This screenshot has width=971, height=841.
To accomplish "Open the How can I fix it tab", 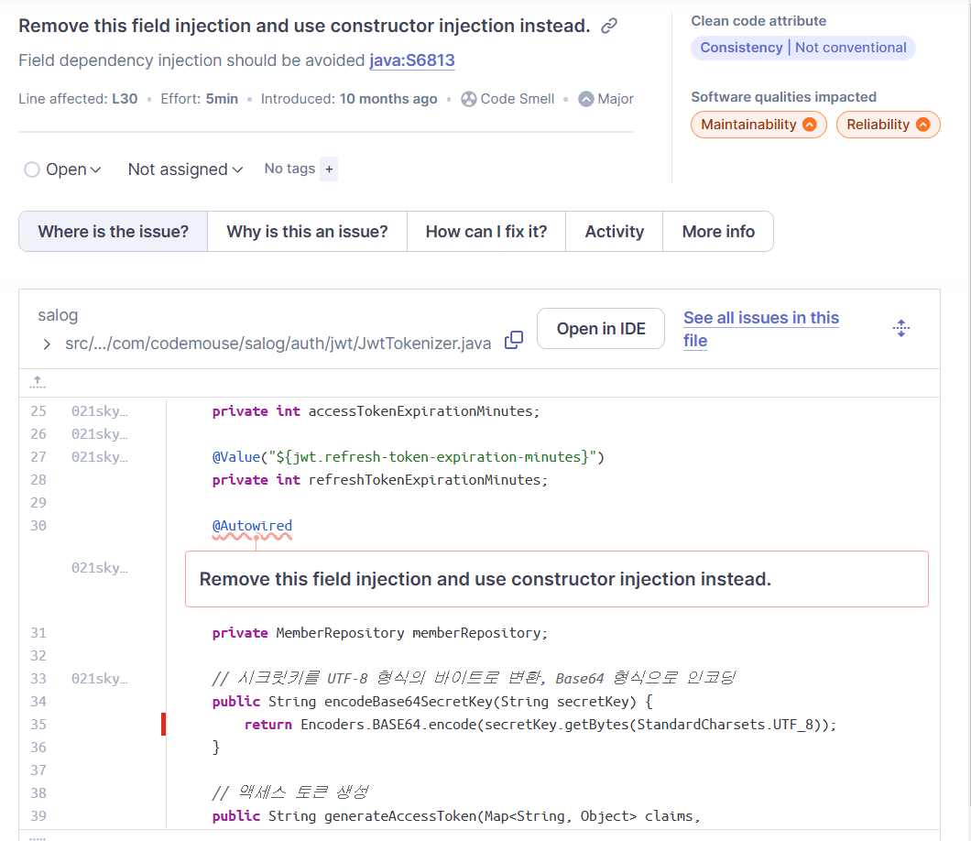I will [x=486, y=232].
